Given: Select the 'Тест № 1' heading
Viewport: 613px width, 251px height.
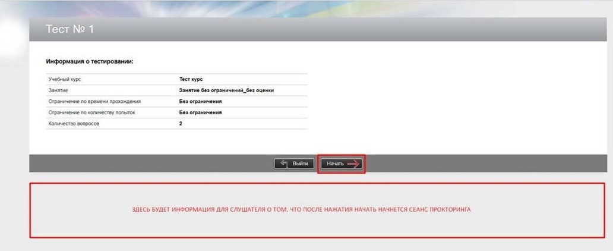Looking at the screenshot, I should 70,29.
